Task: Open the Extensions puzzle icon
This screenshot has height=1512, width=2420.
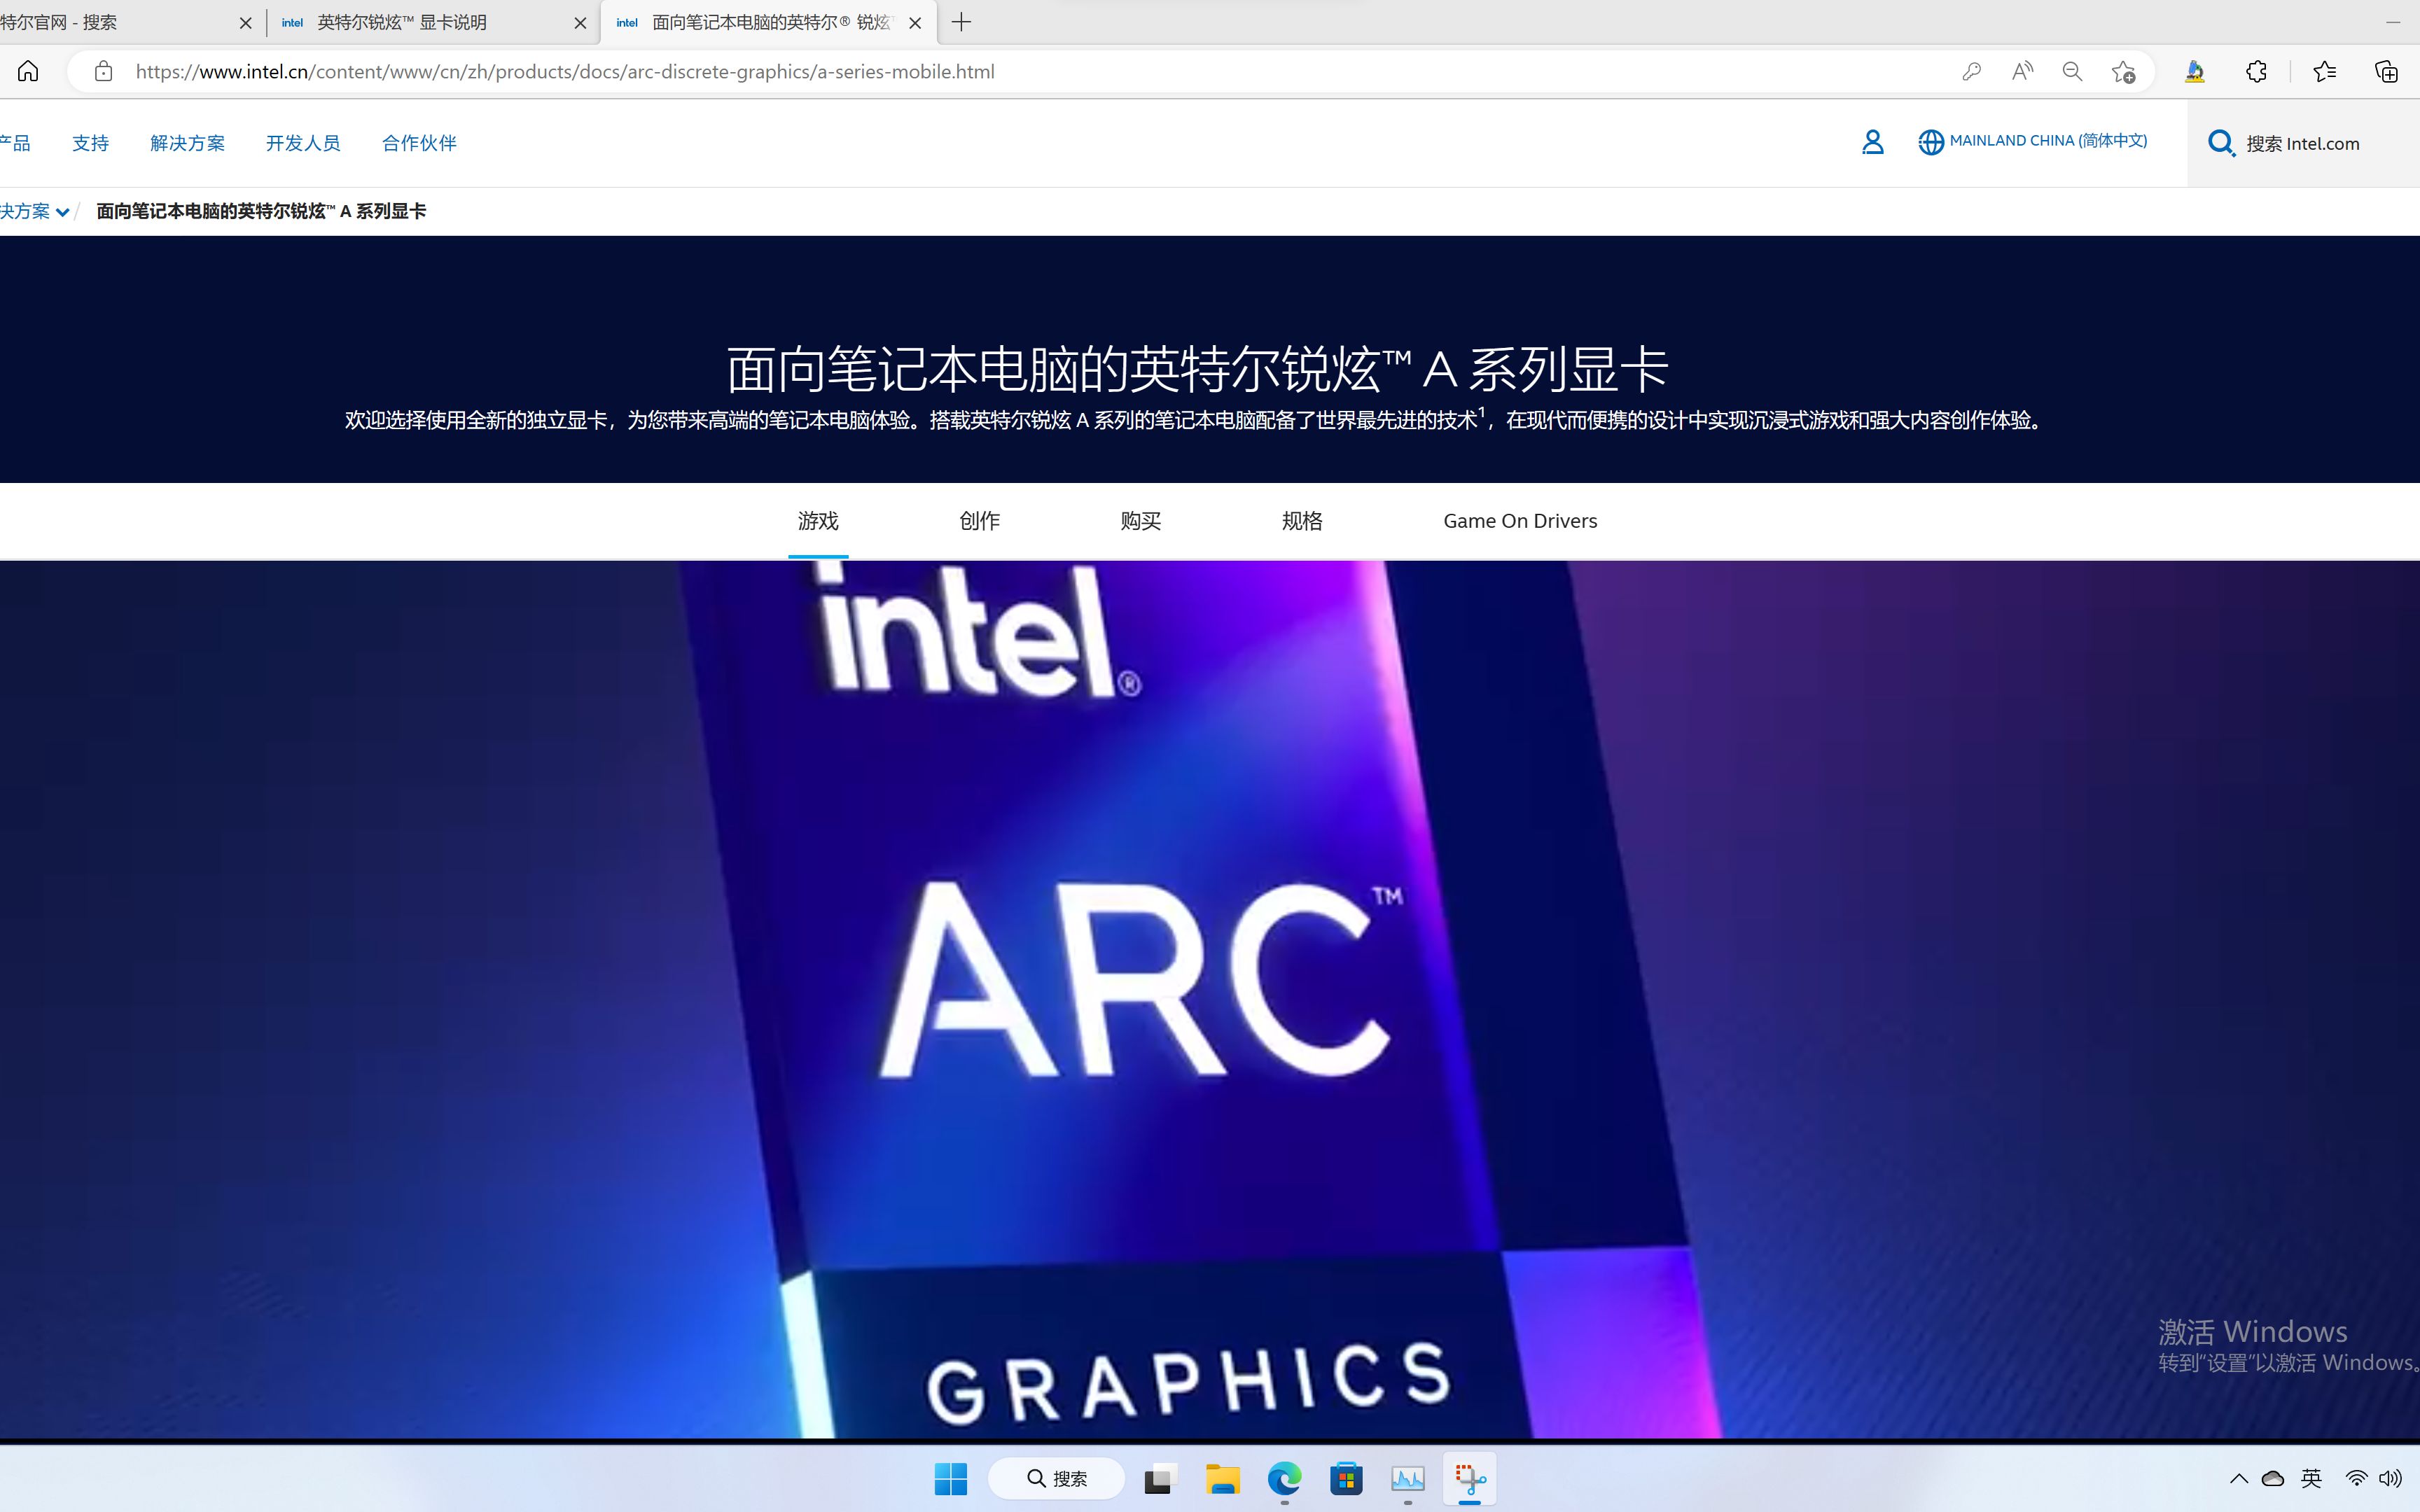Action: (x=2256, y=71)
